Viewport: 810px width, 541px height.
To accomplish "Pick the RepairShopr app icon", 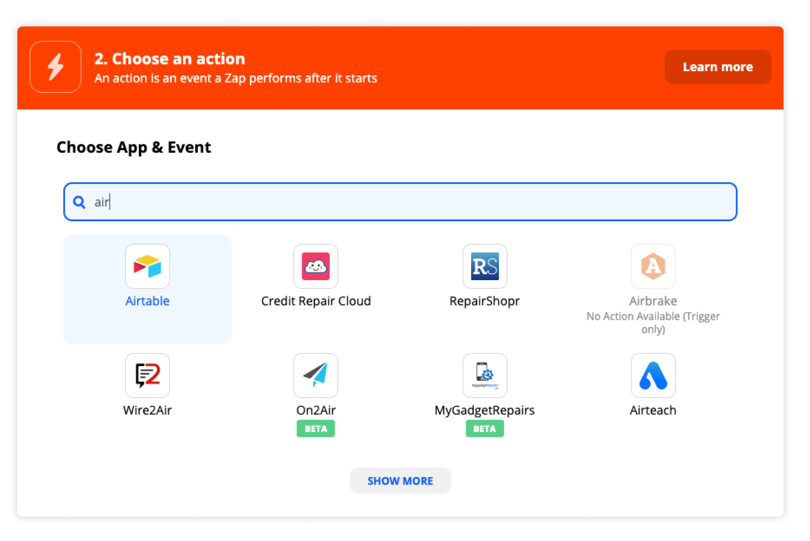I will pyautogui.click(x=484, y=266).
